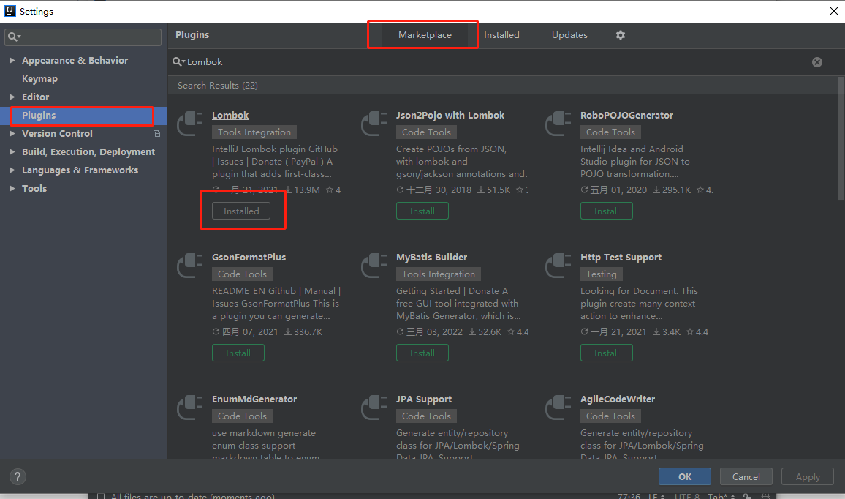This screenshot has width=845, height=499.
Task: Open the EnumMdGenerator plugin title
Action: [254, 399]
